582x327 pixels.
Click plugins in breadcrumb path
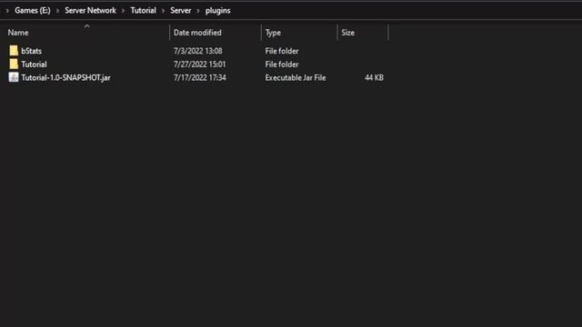pyautogui.click(x=218, y=11)
